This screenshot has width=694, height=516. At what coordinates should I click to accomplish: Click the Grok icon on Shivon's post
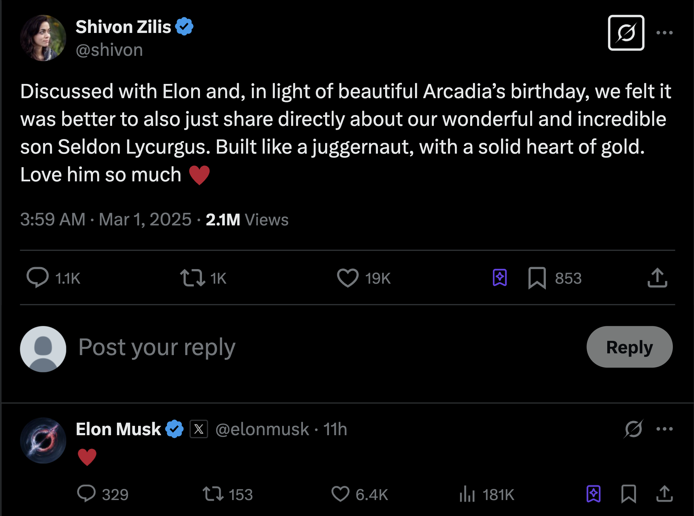click(x=626, y=33)
